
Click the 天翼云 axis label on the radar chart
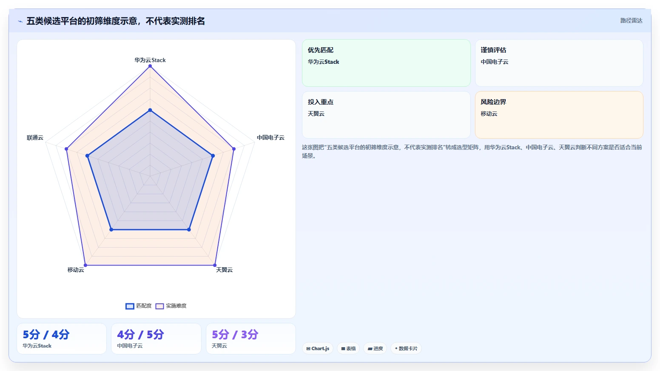pyautogui.click(x=224, y=270)
